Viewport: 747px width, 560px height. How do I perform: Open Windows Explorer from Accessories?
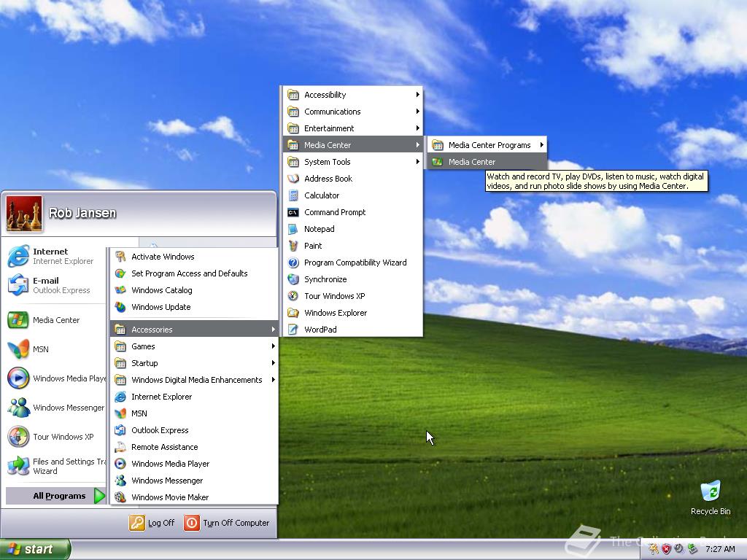[352, 313]
